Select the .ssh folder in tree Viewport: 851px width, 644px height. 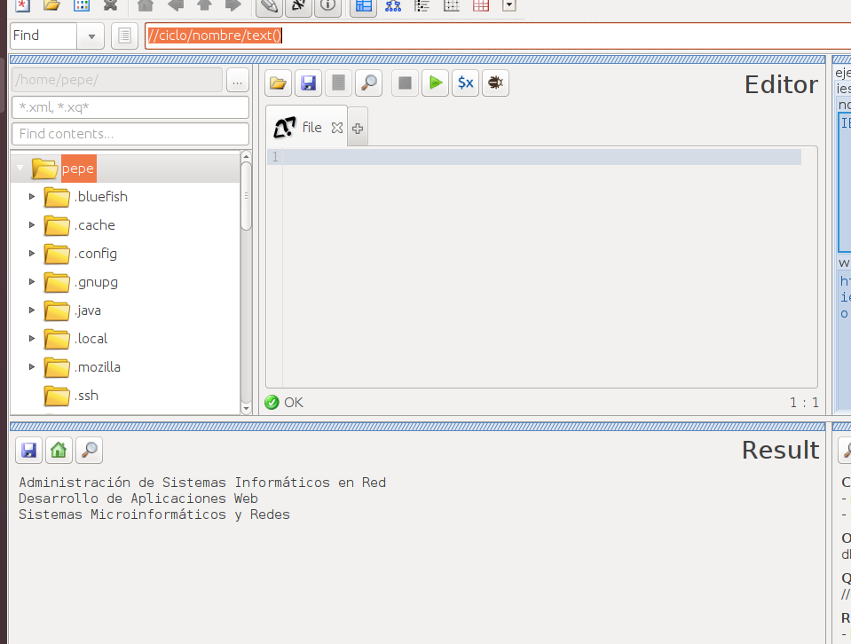pyautogui.click(x=125, y=396)
